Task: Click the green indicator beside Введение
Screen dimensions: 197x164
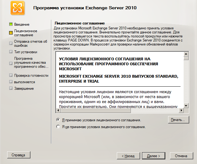Action: pyautogui.click(x=11, y=24)
